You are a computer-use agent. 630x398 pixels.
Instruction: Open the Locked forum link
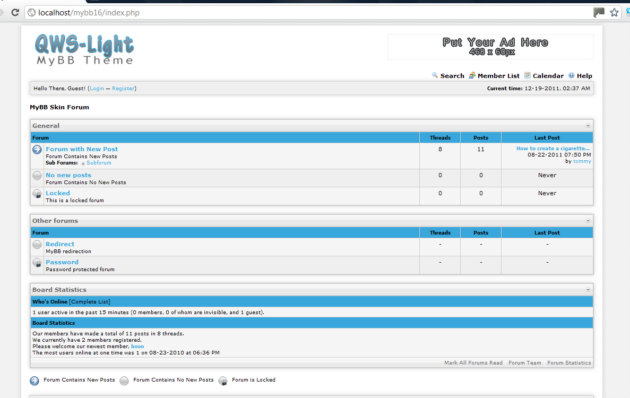[58, 193]
